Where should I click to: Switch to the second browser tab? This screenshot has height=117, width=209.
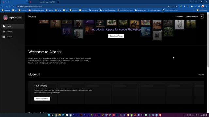point(42,2)
